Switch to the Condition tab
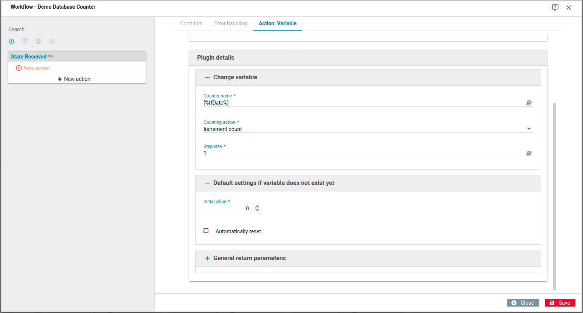583x313 pixels. (x=191, y=23)
